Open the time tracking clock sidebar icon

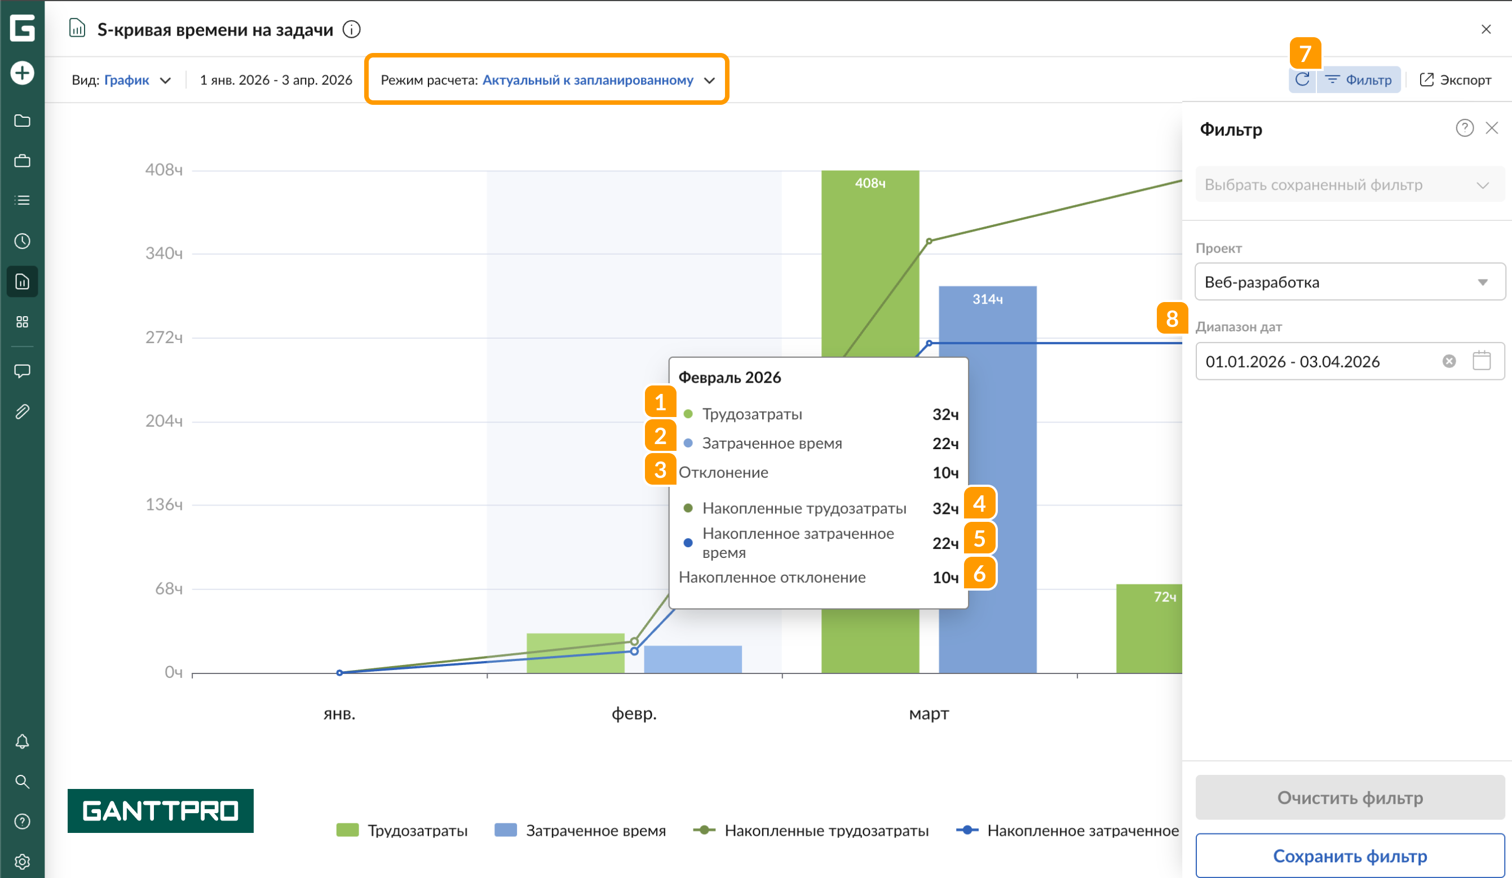(22, 241)
